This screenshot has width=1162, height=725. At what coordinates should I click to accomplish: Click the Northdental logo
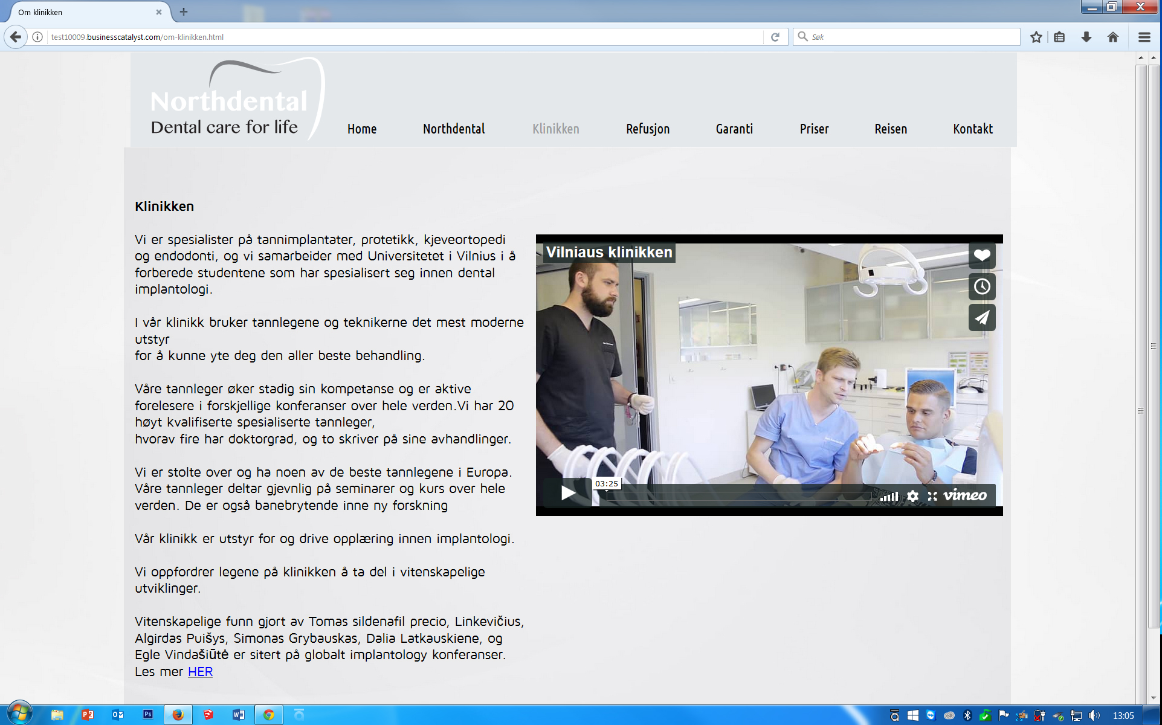[237, 99]
